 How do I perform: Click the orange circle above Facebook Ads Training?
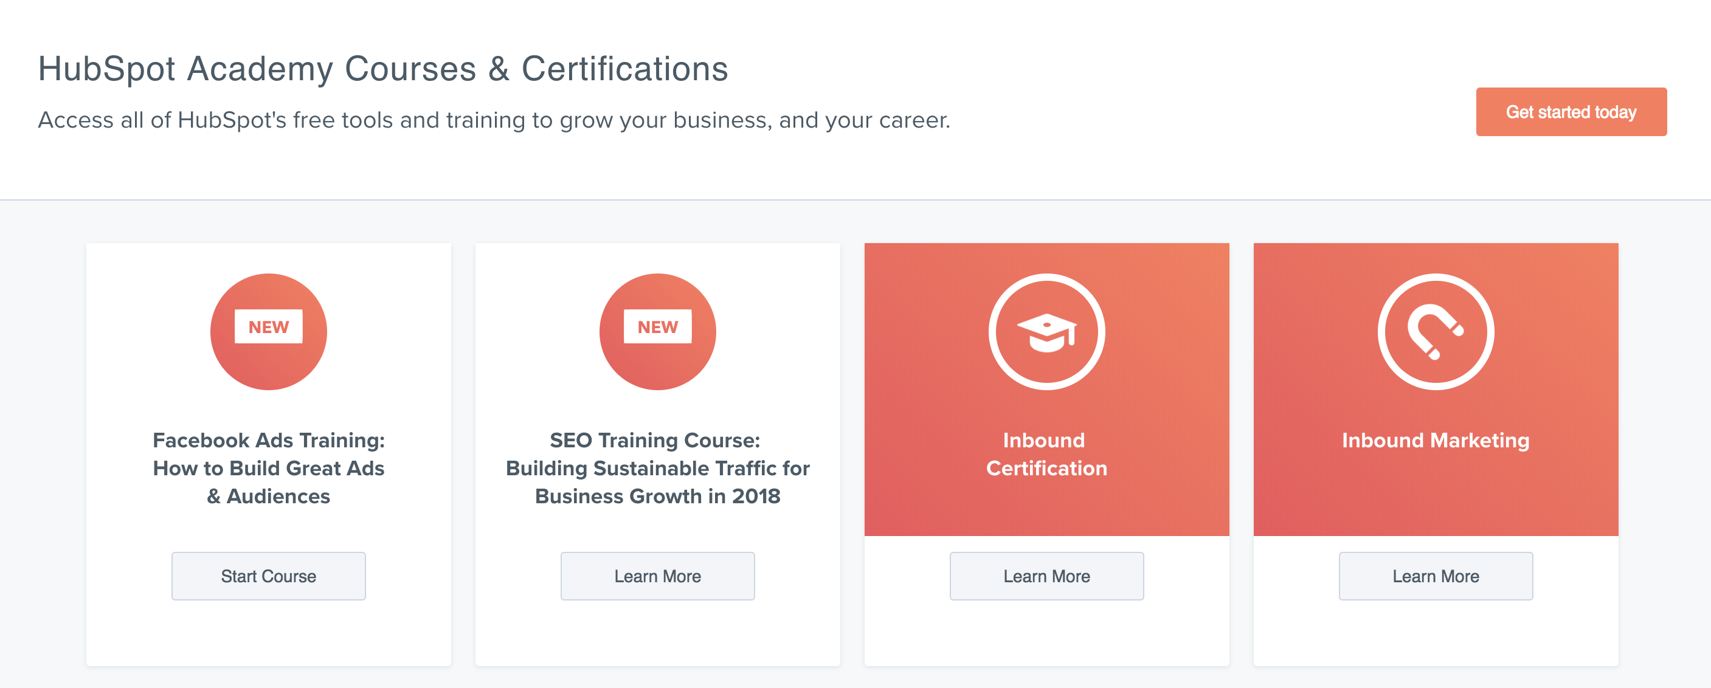[x=268, y=332]
